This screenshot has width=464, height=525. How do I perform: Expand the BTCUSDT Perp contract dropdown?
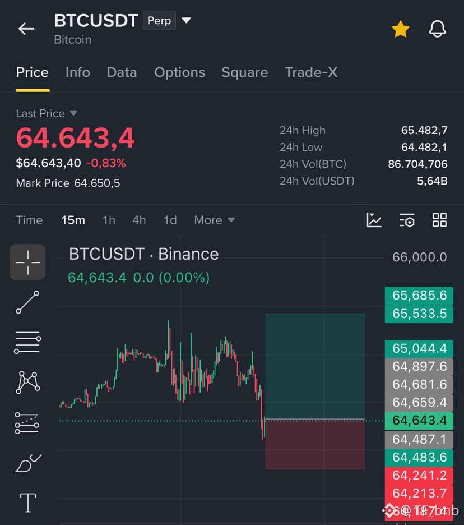click(187, 20)
